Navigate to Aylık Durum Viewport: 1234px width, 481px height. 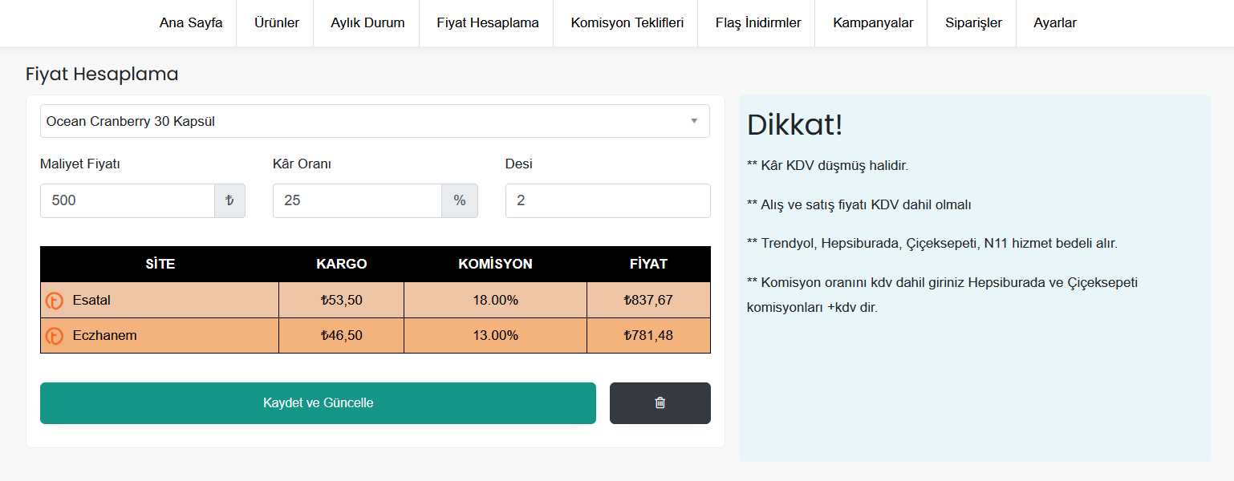[367, 23]
